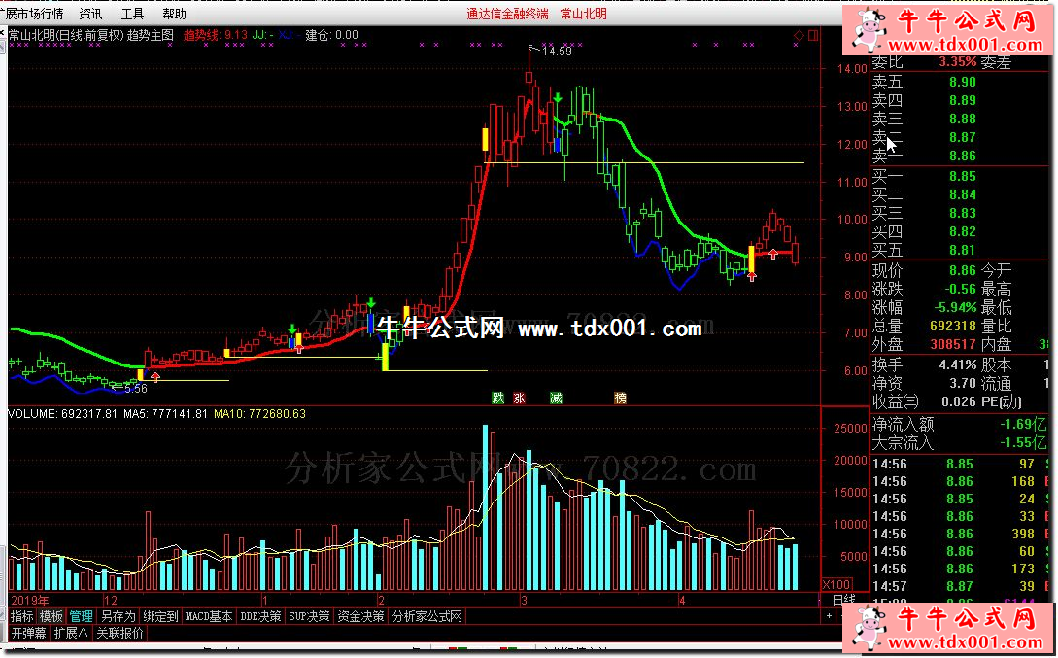Click the plus button right of the indicator tabs

pyautogui.click(x=830, y=615)
